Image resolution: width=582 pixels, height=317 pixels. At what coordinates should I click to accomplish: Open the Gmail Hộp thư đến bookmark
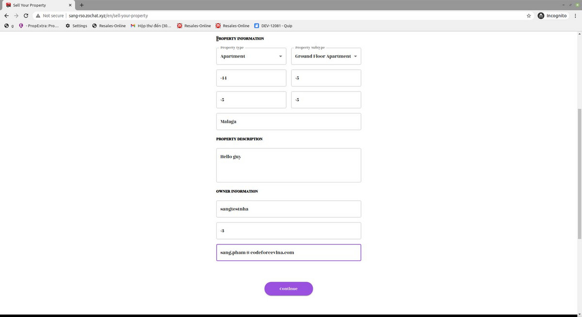[150, 26]
